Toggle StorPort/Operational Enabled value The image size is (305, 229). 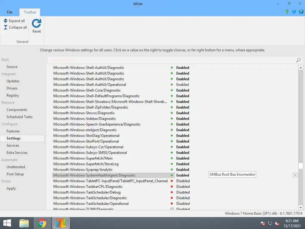[x=183, y=141]
